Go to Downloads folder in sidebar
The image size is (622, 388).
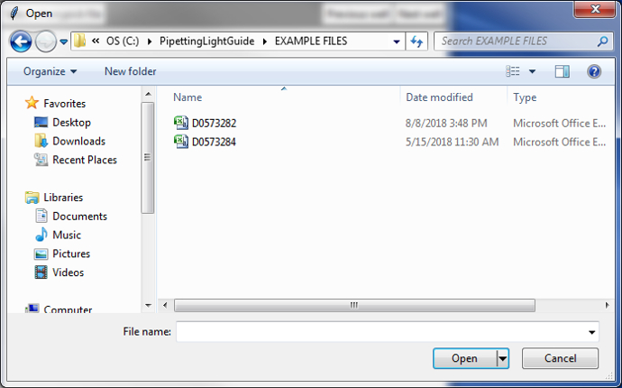(78, 141)
